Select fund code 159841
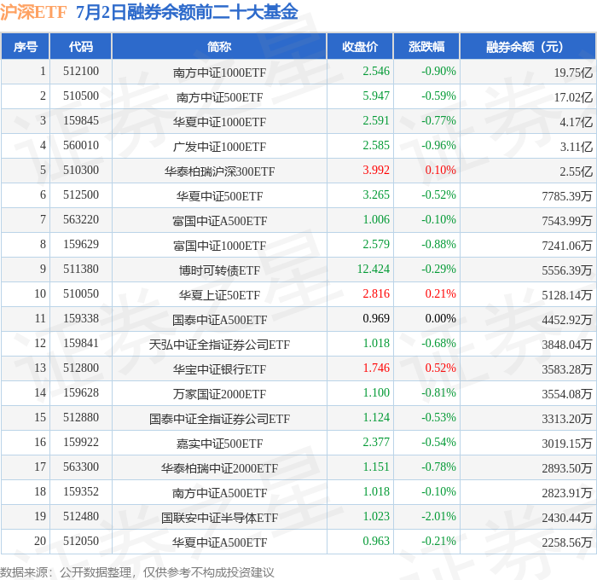 click(81, 344)
